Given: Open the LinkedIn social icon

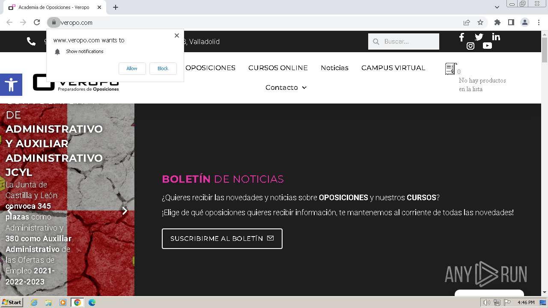Looking at the screenshot, I should (x=496, y=37).
